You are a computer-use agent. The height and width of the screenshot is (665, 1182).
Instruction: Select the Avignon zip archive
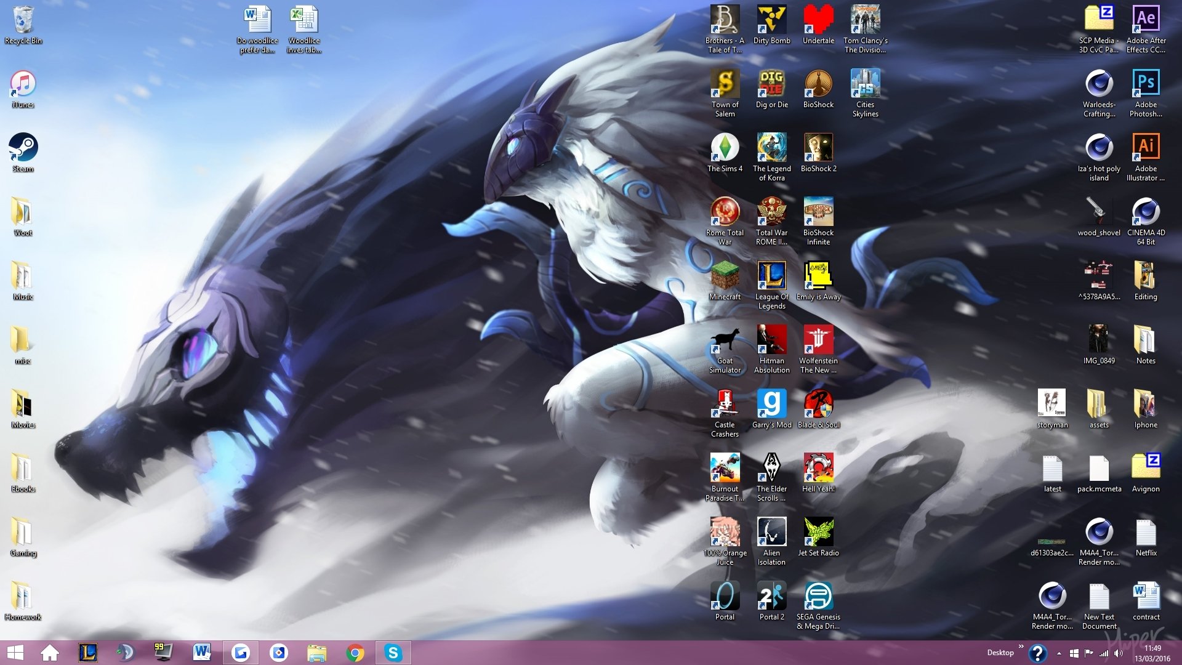tap(1146, 474)
